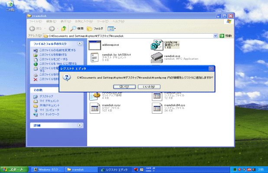Click the Forward arrow in the toolbar

pyautogui.click(x=52, y=29)
